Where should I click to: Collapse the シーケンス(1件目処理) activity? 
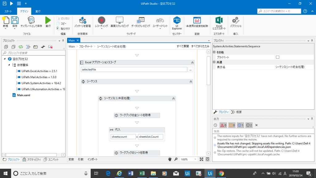tap(173, 99)
